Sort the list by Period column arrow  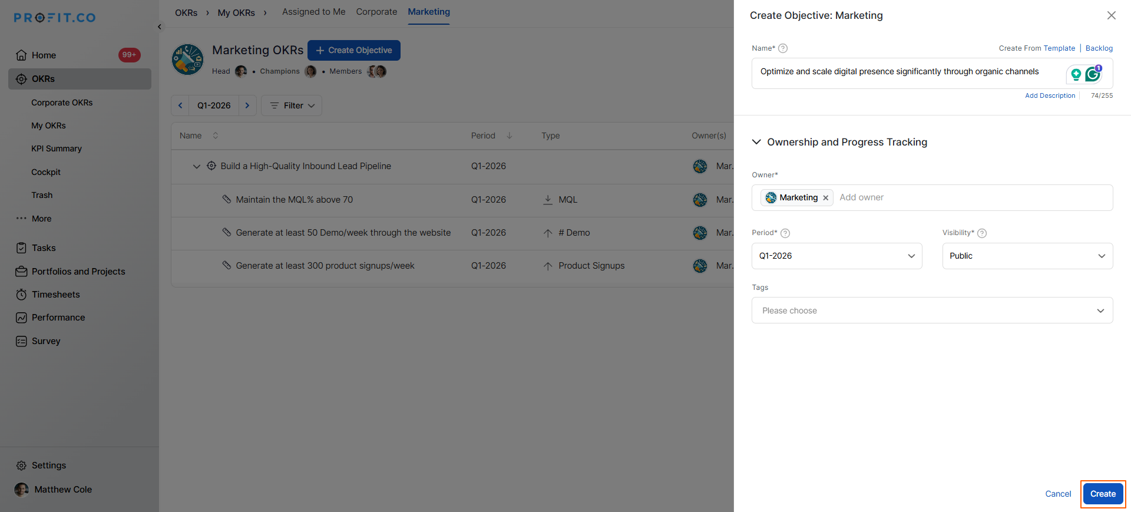click(x=510, y=136)
